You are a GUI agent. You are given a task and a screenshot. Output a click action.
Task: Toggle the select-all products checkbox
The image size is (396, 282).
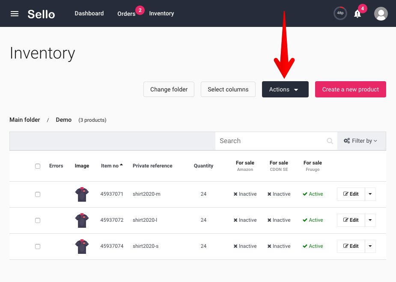click(x=38, y=166)
